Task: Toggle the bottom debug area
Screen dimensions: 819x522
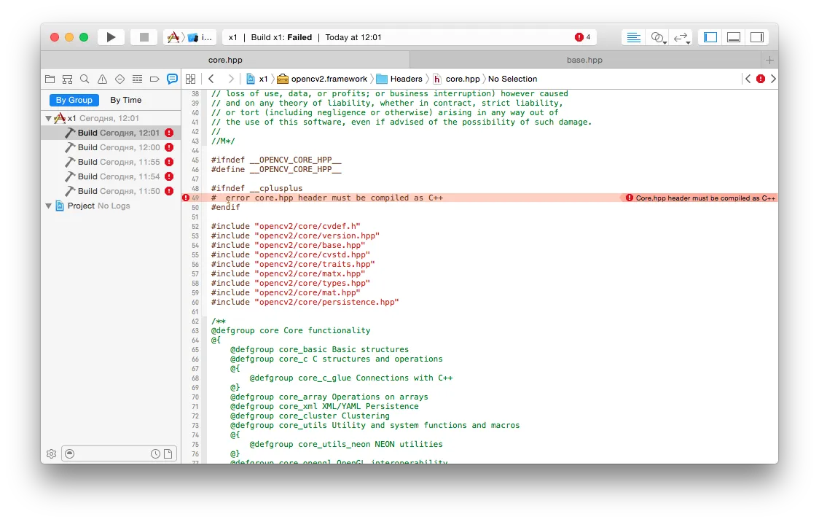Action: (x=734, y=37)
